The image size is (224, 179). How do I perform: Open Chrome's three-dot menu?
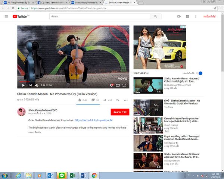220,8
